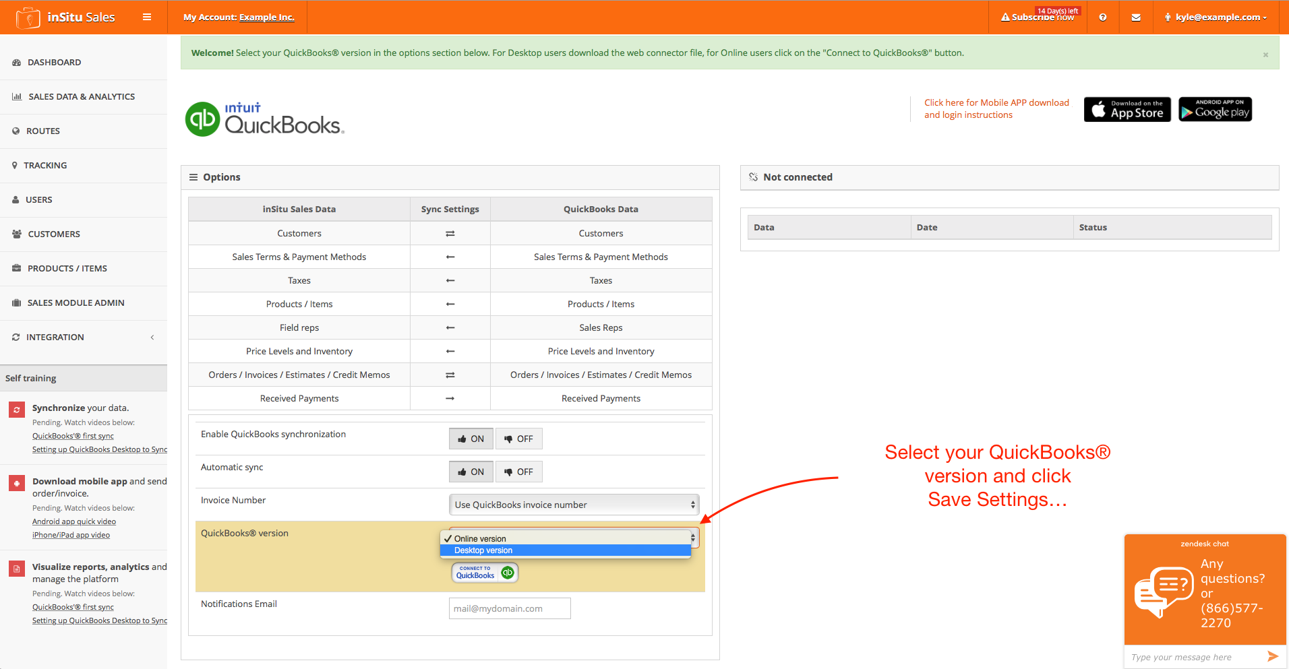Screen dimensions: 1289x669
Task: Turn ON QuickBooks synchronization
Action: (x=471, y=439)
